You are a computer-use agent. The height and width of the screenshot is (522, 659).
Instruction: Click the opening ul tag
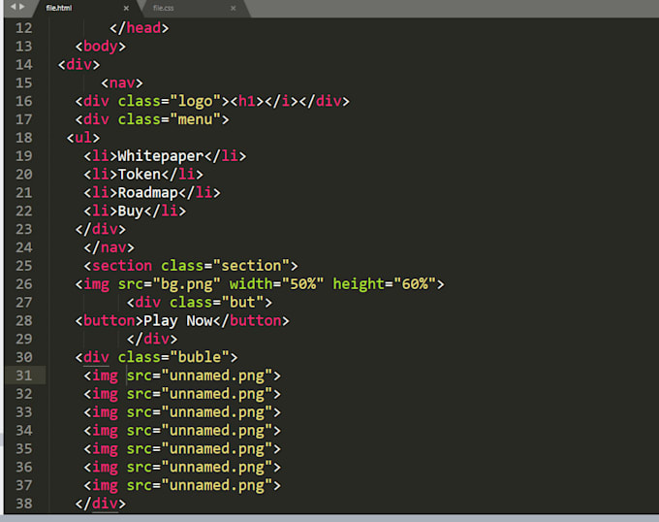[83, 138]
